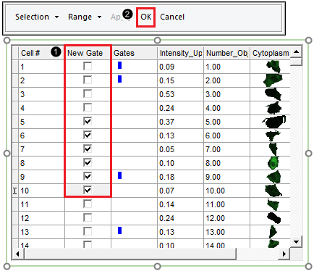Uncheck New Gate box for cell 6
This screenshot has height=271, width=314.
88,135
